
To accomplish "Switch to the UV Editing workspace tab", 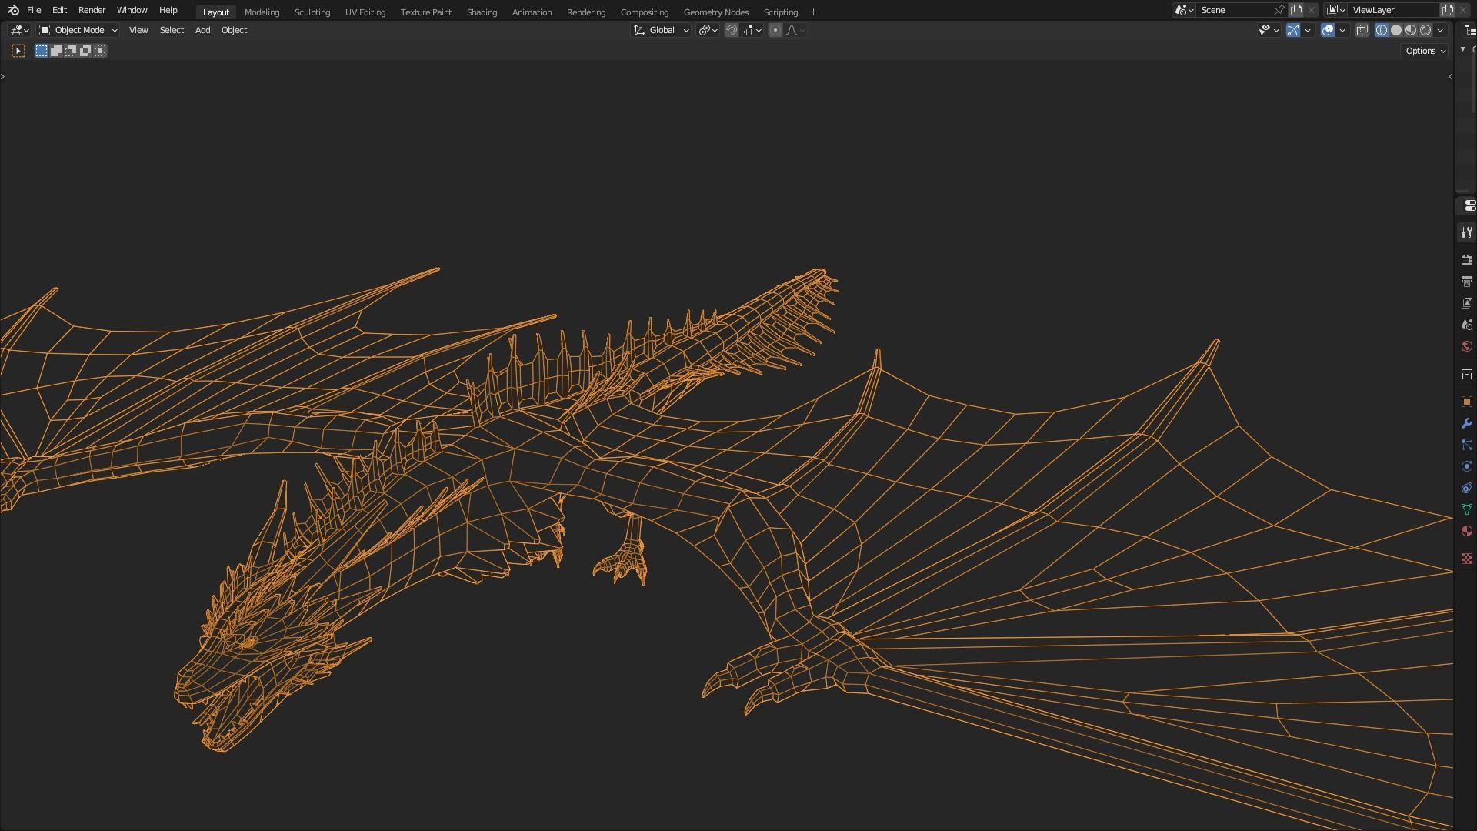I will point(365,12).
